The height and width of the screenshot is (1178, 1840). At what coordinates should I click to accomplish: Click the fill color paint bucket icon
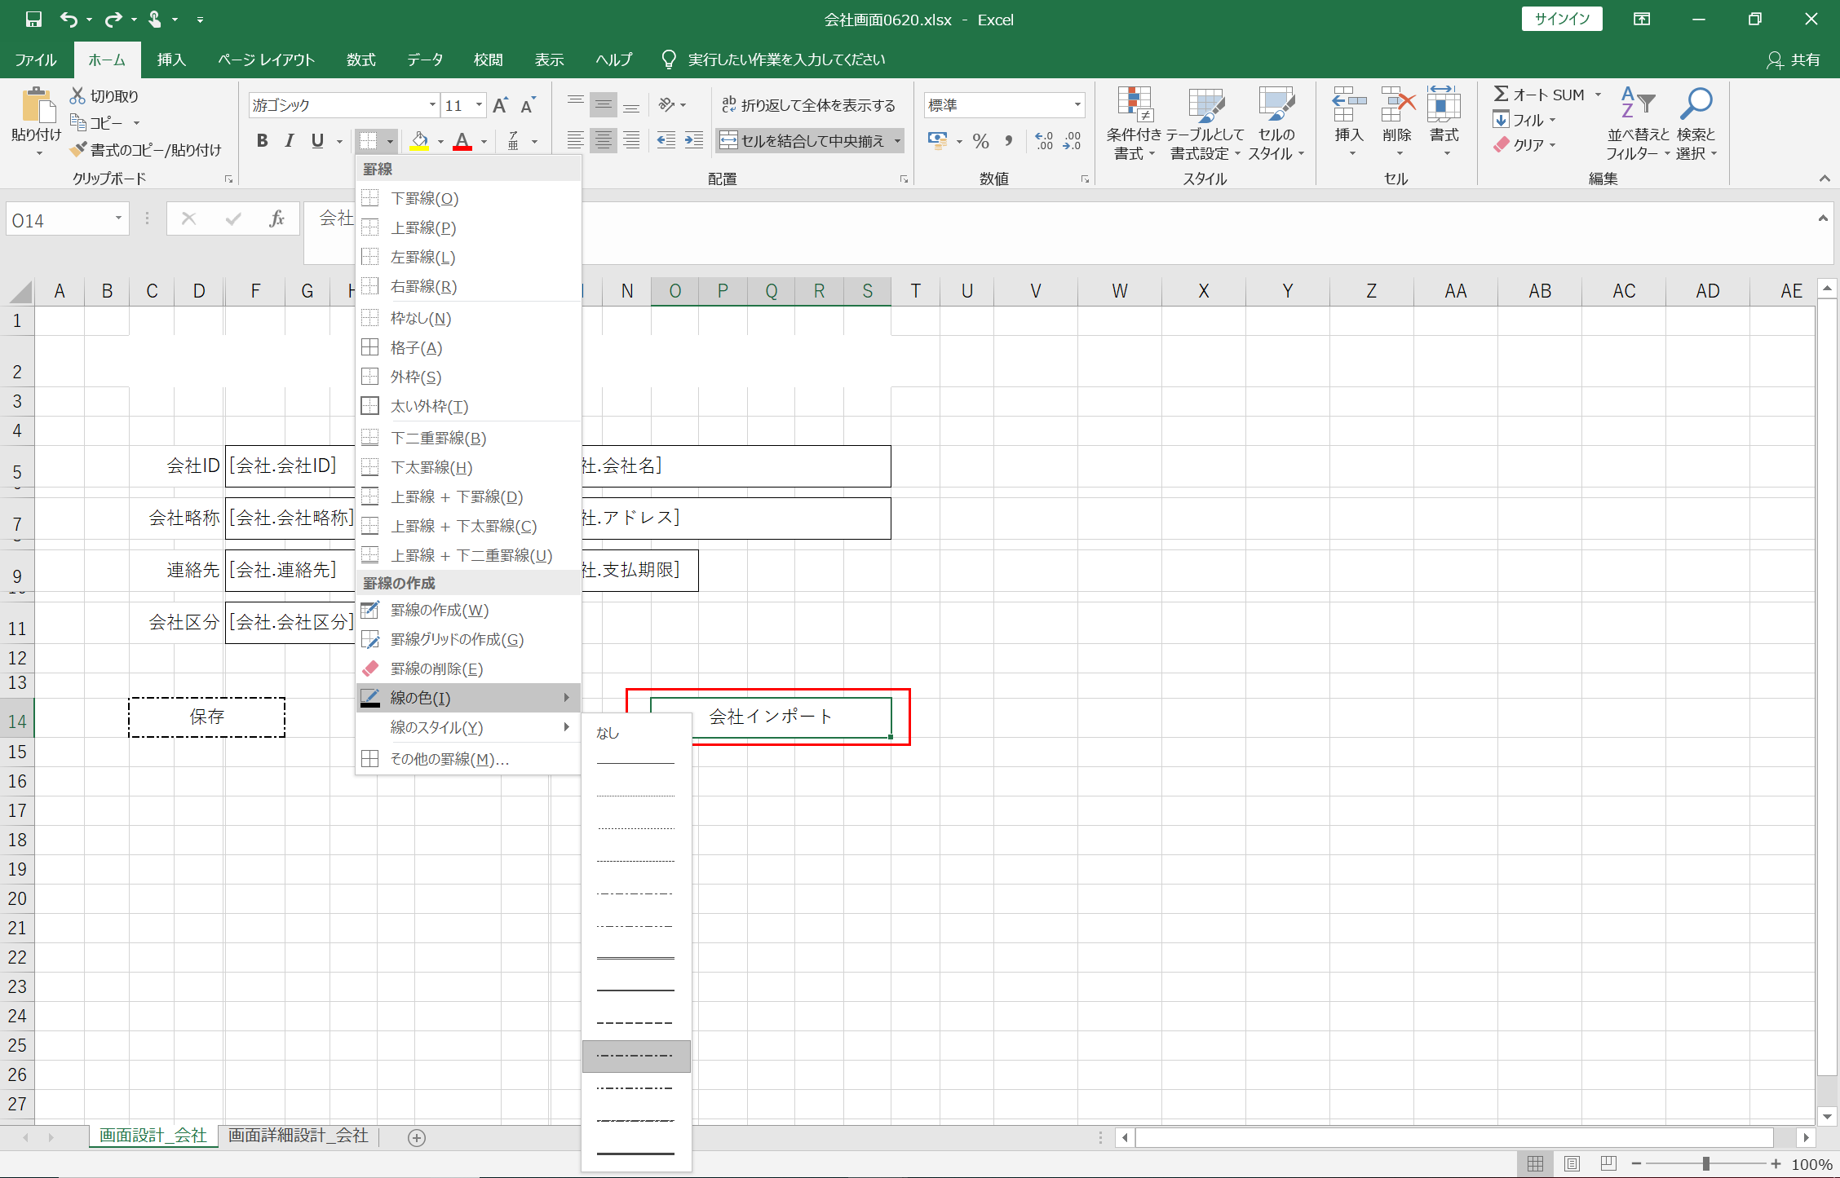click(x=419, y=141)
